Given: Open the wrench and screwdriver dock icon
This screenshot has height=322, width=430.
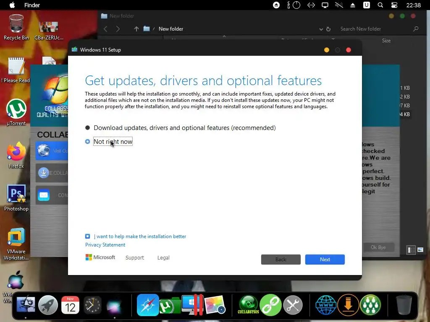Looking at the screenshot, I should click(x=293, y=305).
